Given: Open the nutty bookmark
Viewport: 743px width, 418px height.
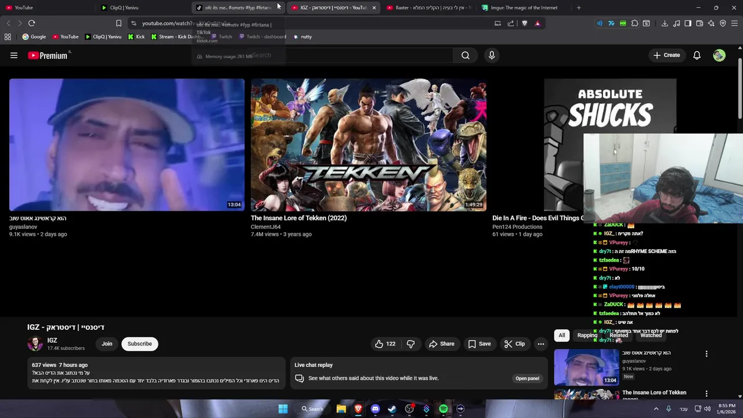Looking at the screenshot, I should pos(302,37).
